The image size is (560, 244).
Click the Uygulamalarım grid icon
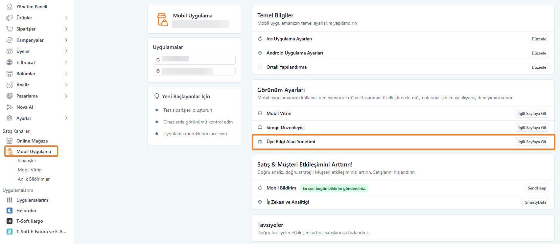(x=10, y=200)
